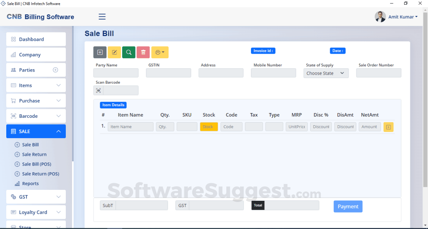Click the Payment button
This screenshot has height=229, width=428.
pos(348,207)
